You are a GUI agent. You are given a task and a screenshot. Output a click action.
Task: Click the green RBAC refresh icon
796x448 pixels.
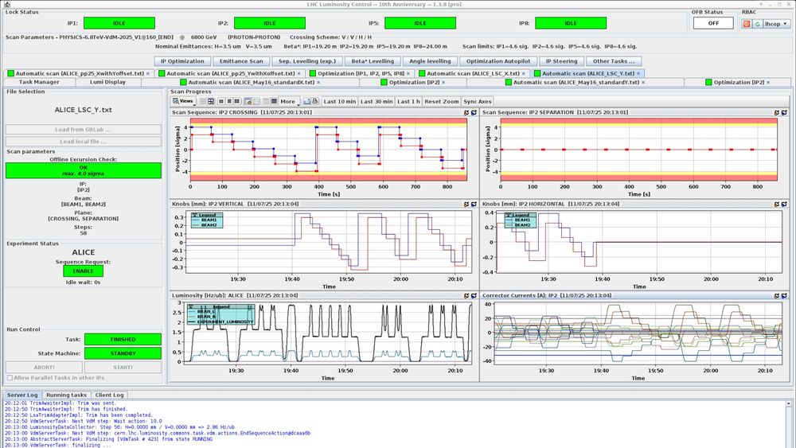click(758, 24)
